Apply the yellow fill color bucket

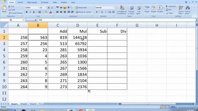45,12
